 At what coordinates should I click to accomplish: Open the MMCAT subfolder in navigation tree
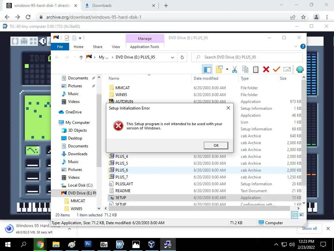pos(78,201)
